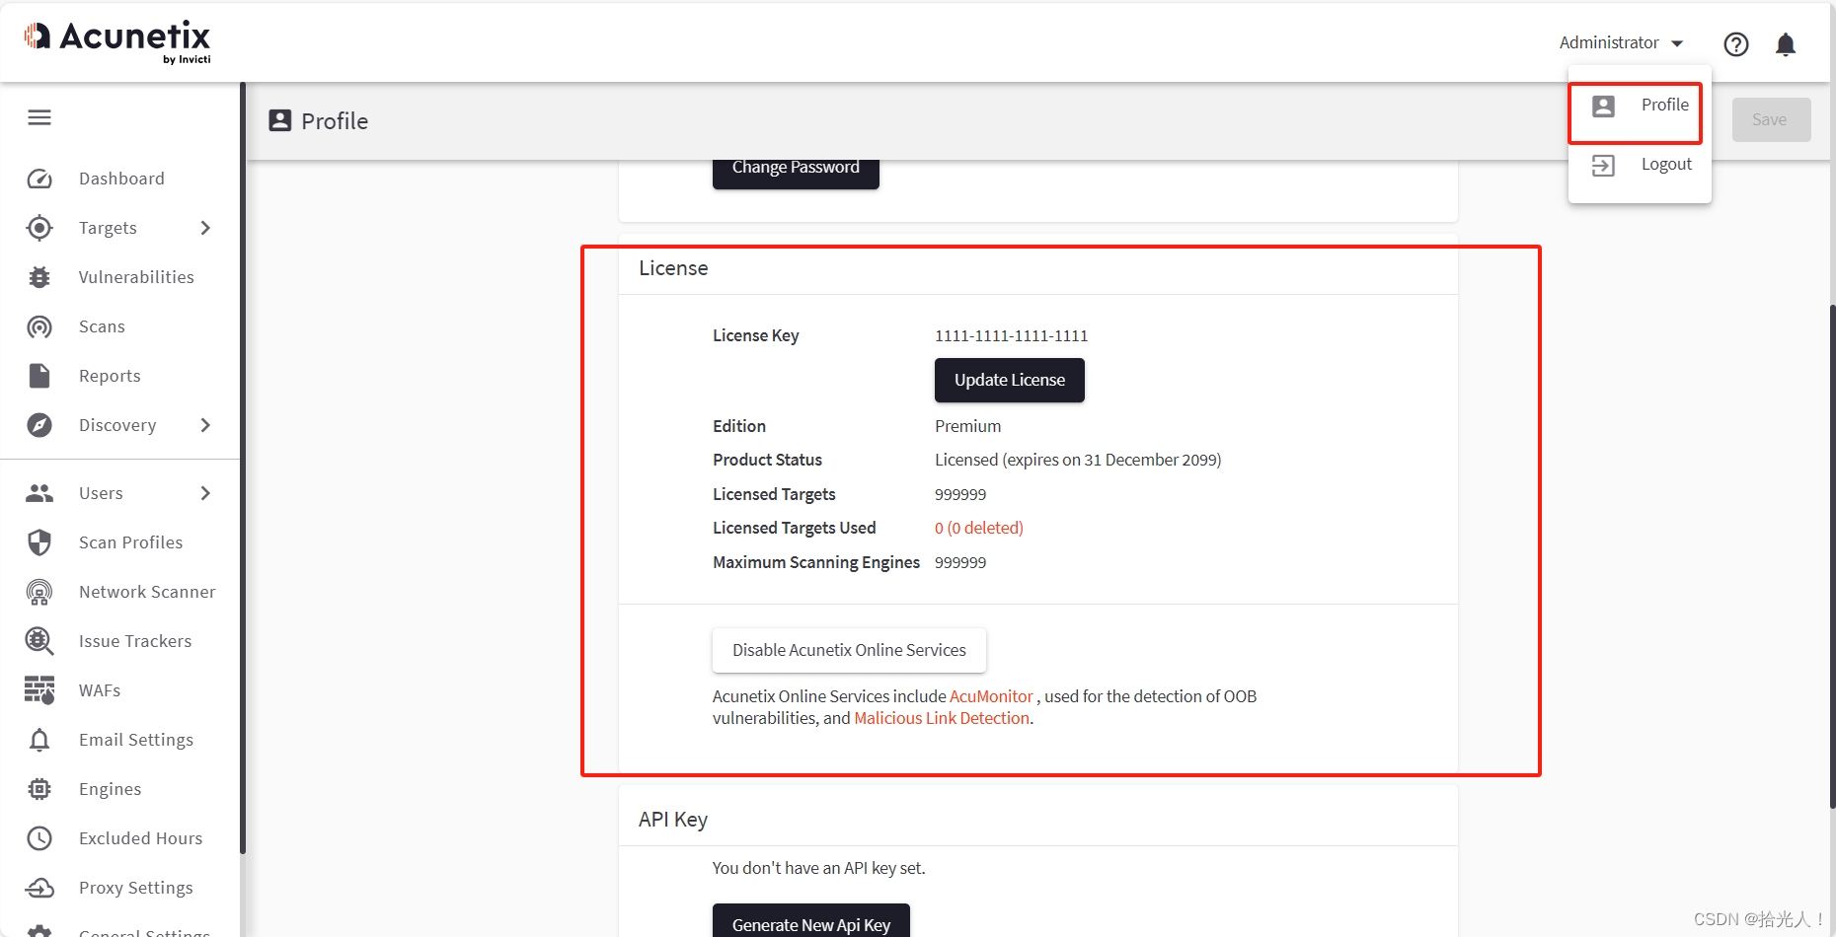Viewport: 1836px width, 937px height.
Task: Open Network Scanner settings
Action: pyautogui.click(x=147, y=592)
